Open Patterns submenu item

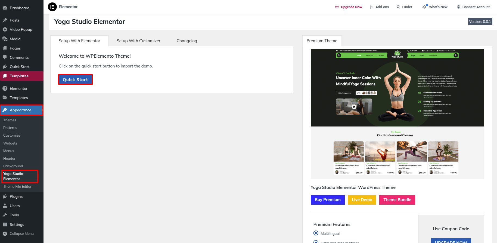tap(10, 128)
